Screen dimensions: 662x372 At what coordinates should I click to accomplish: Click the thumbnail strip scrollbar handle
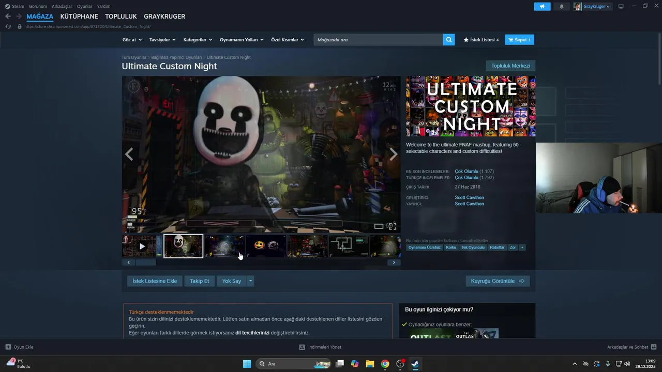point(146,262)
